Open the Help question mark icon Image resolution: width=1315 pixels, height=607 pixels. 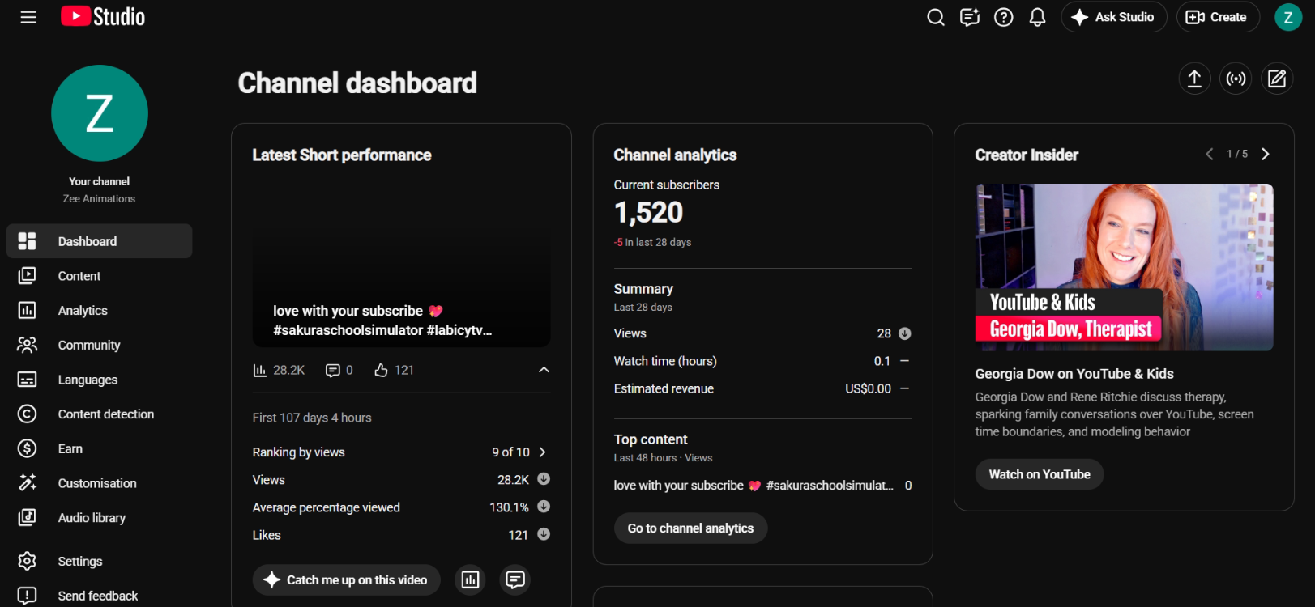click(x=1004, y=17)
